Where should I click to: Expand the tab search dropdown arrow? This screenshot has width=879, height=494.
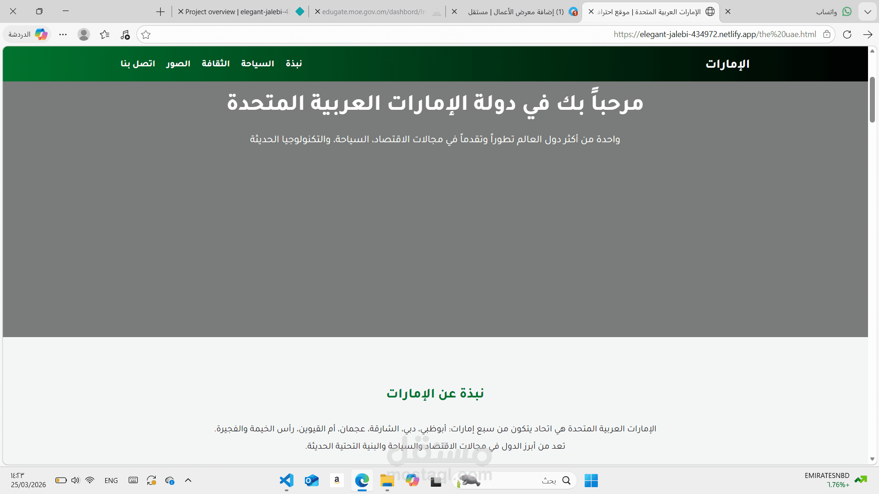coord(868,11)
